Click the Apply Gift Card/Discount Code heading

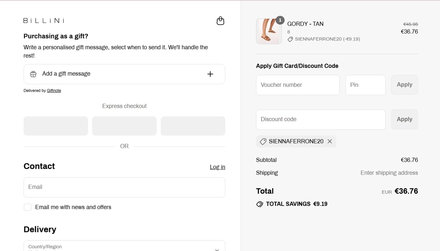pos(297,66)
